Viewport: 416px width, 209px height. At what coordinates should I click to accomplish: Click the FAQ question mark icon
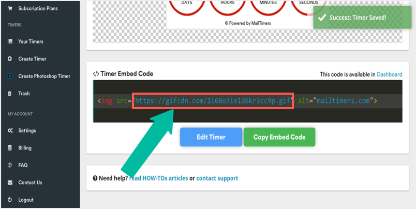tap(10, 165)
